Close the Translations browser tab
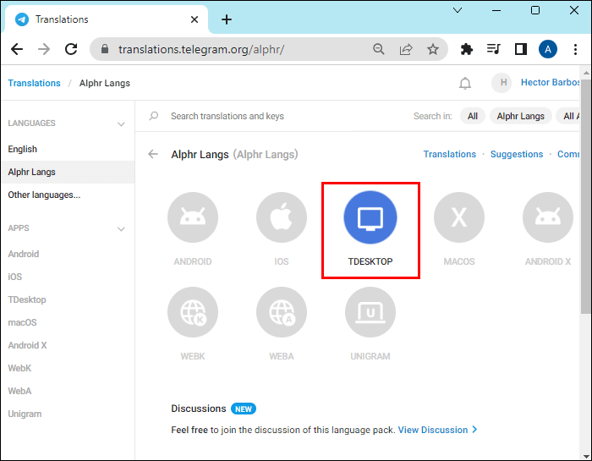 195,19
